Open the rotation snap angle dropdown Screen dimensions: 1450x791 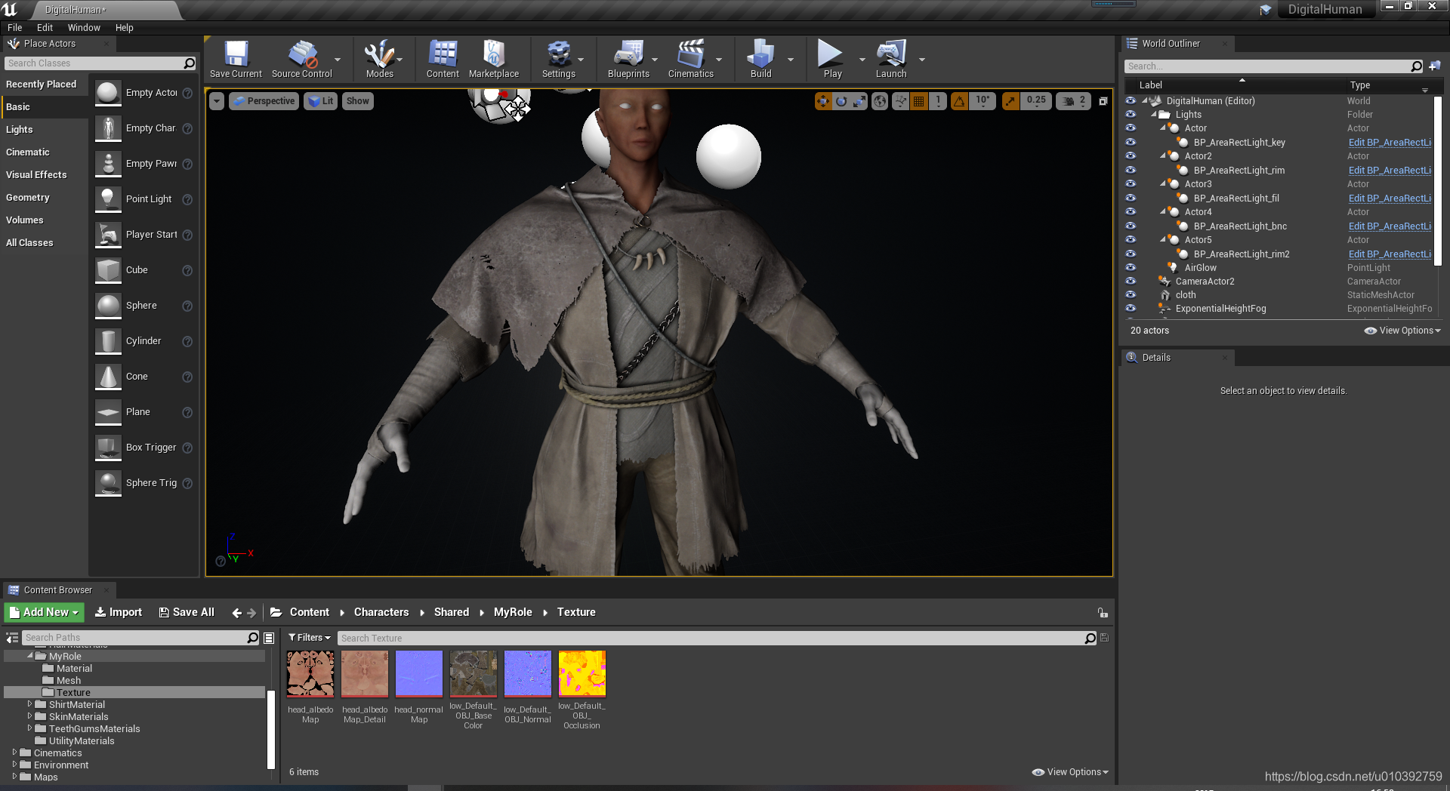[x=983, y=101]
